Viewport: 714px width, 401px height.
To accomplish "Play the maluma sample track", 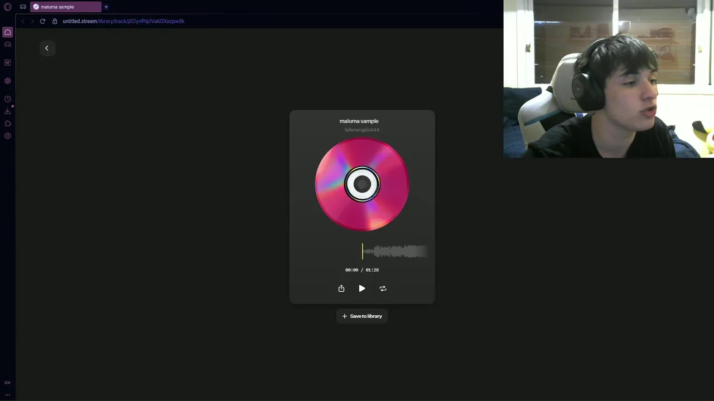I will [362, 288].
